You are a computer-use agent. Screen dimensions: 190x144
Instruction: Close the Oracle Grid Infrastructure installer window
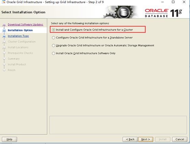coord(184,2)
